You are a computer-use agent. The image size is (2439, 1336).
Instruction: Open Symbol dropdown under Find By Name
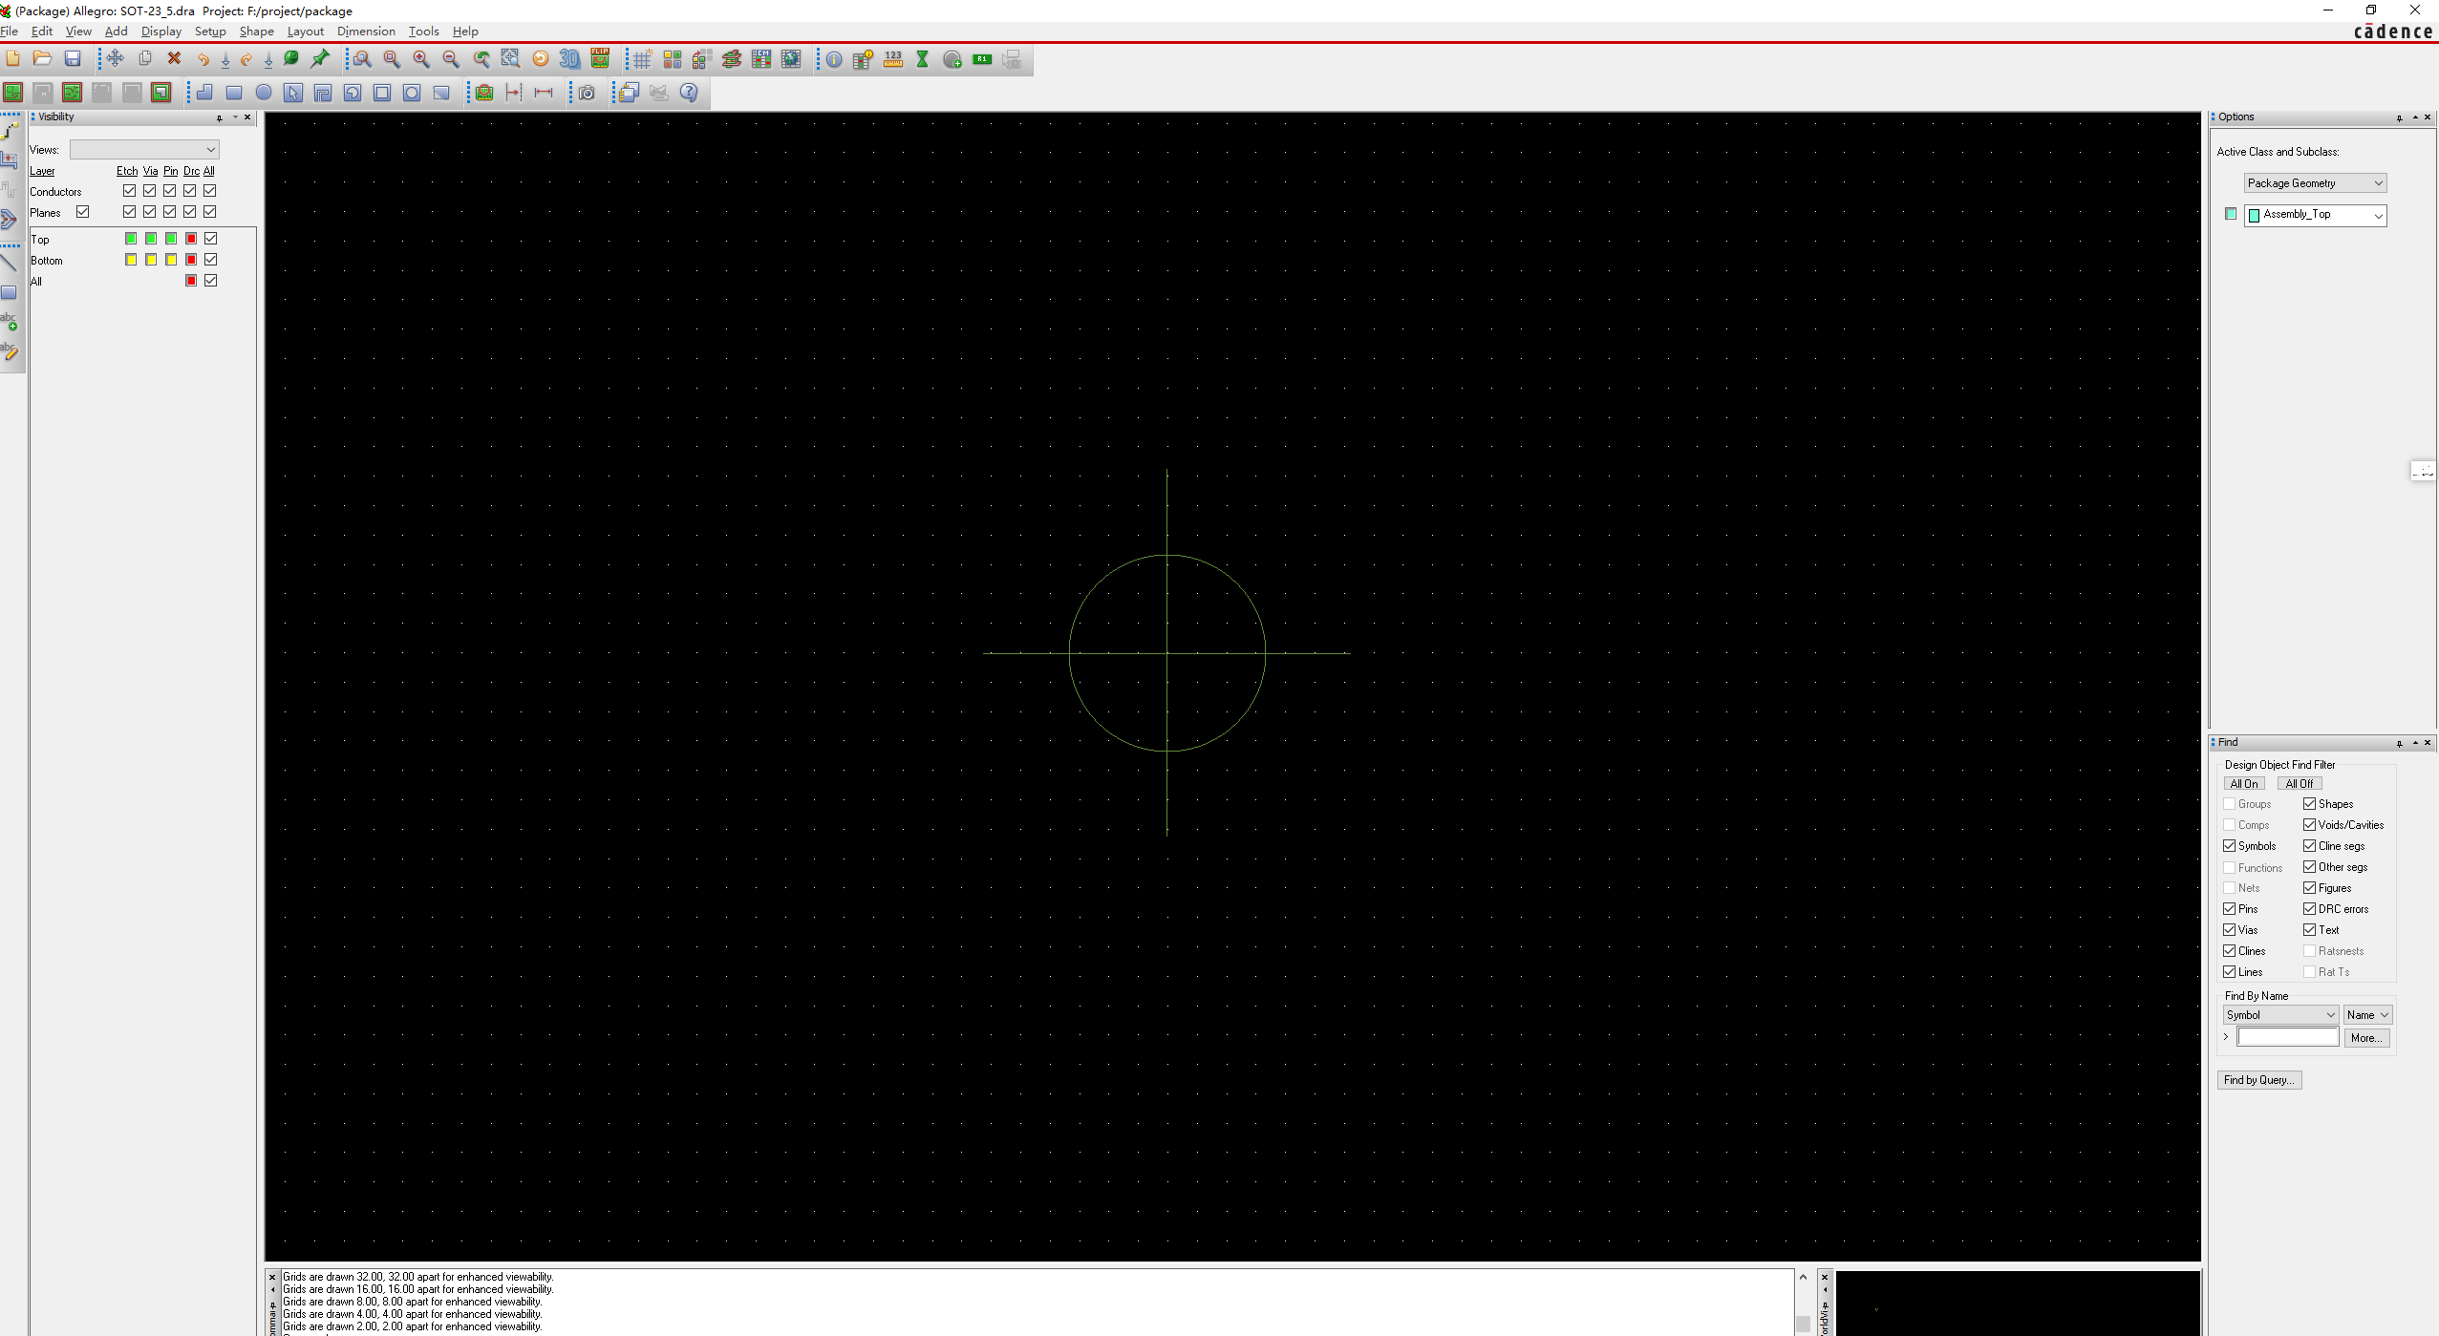pyautogui.click(x=2280, y=1015)
